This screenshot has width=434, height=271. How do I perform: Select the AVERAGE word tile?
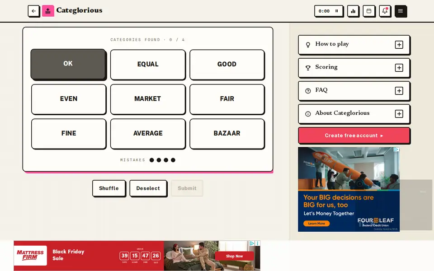coord(147,134)
